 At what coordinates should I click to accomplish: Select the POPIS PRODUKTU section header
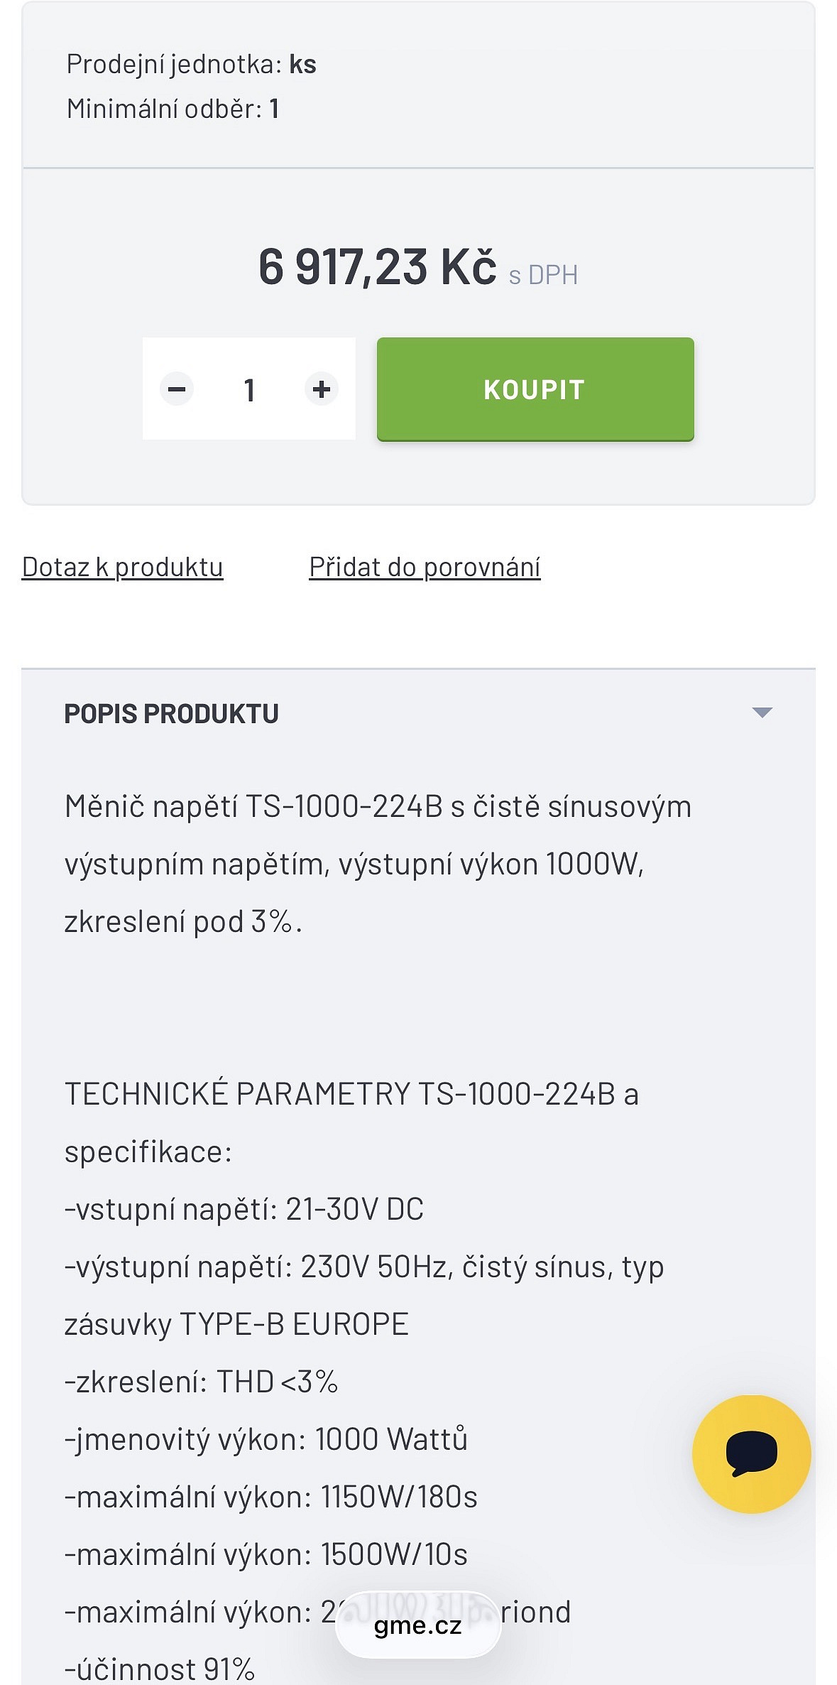click(x=172, y=713)
